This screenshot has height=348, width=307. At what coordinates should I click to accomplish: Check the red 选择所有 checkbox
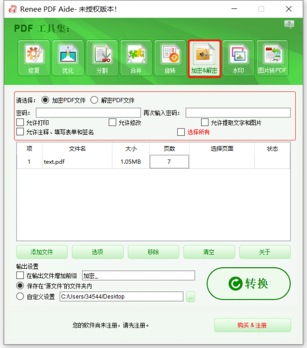[x=181, y=132]
